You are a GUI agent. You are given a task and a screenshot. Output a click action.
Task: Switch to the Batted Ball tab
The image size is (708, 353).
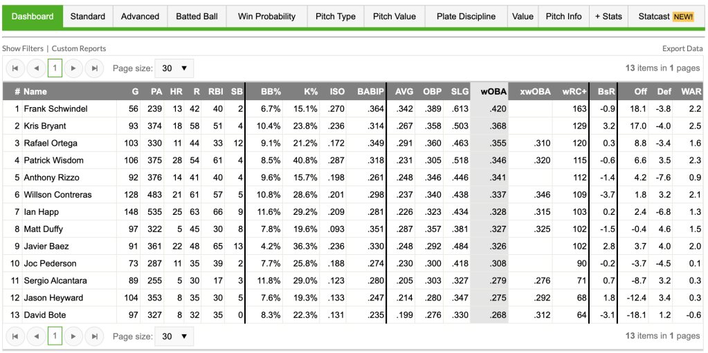coord(197,17)
